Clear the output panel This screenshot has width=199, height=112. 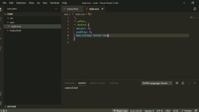pyautogui.click(x=177, y=83)
